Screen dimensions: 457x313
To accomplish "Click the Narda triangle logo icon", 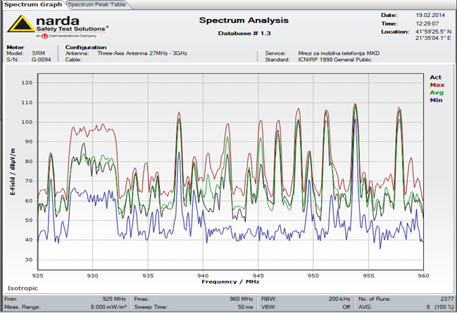I will 19,25.
